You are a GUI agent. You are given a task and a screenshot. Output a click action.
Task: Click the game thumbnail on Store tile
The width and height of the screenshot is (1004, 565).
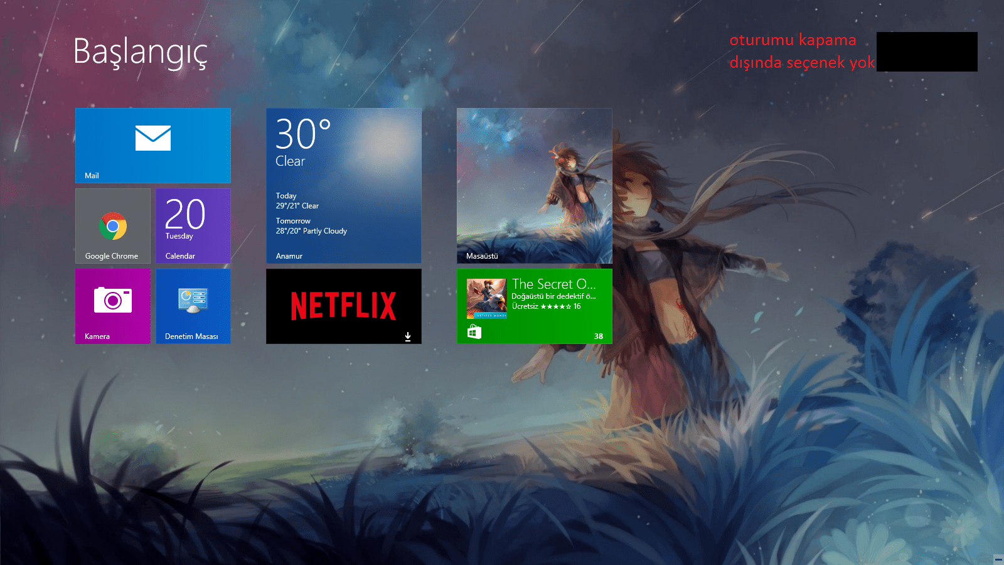click(486, 299)
